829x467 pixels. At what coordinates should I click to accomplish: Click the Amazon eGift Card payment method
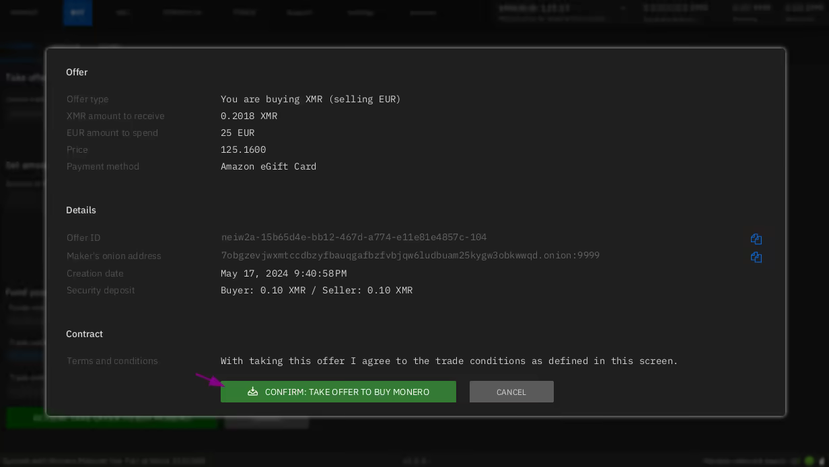(268, 166)
